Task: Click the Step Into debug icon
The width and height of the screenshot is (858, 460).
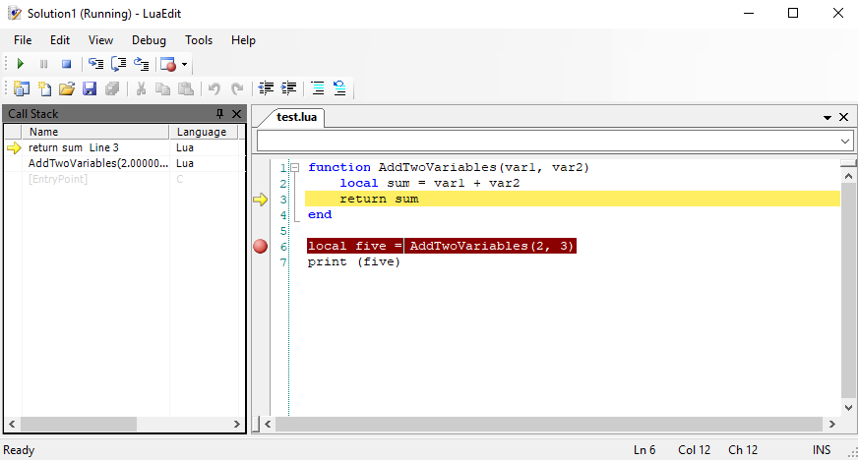Action: (95, 64)
